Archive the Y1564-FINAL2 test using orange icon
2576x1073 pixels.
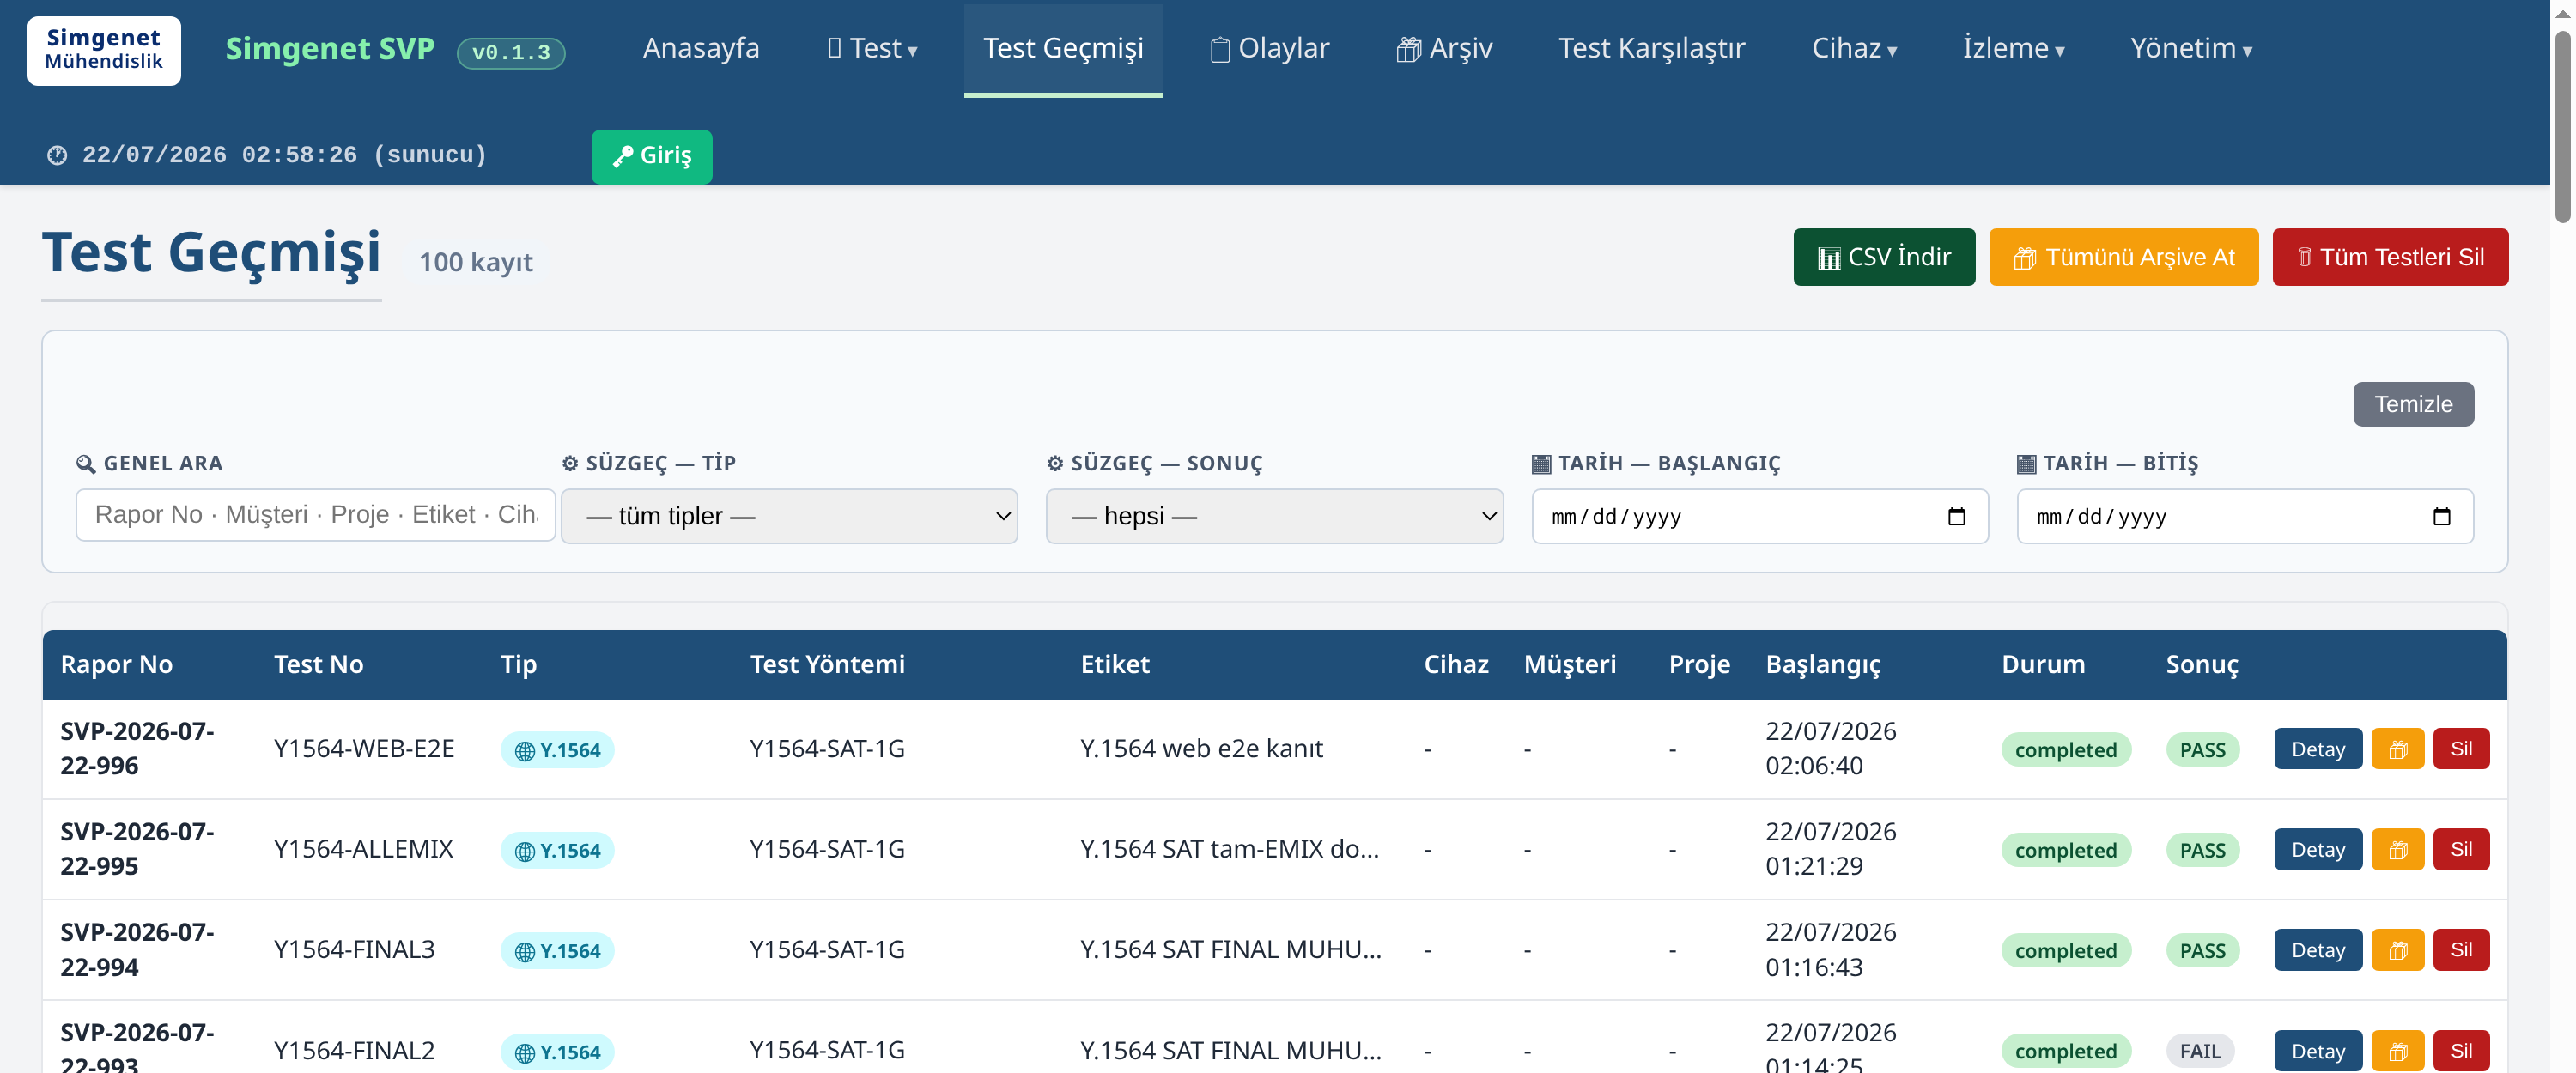point(2397,1051)
